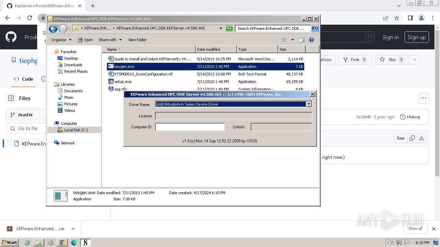Select Recent Places in navigation pane

[76, 71]
